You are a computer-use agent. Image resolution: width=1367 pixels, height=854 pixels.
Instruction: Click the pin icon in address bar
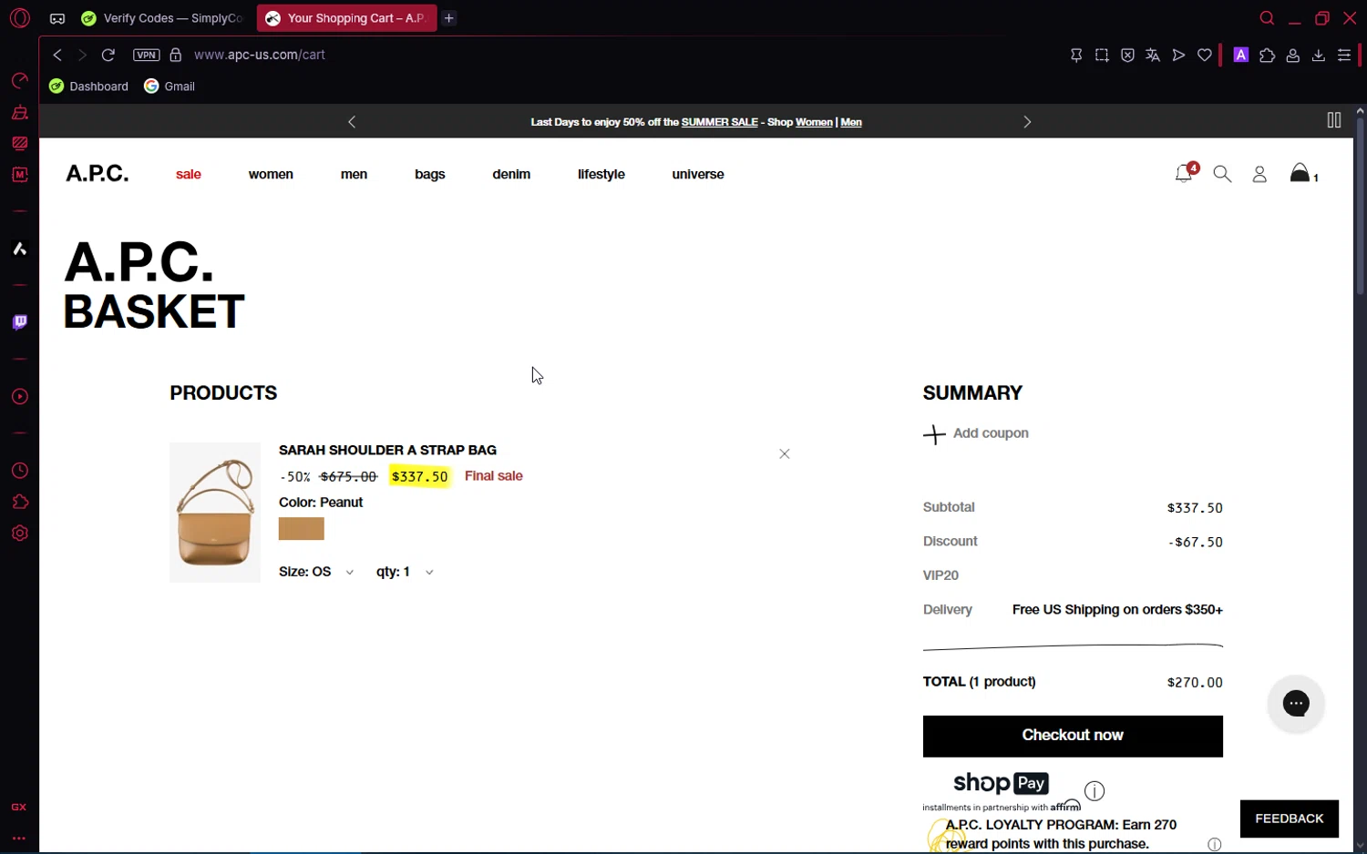[1076, 56]
